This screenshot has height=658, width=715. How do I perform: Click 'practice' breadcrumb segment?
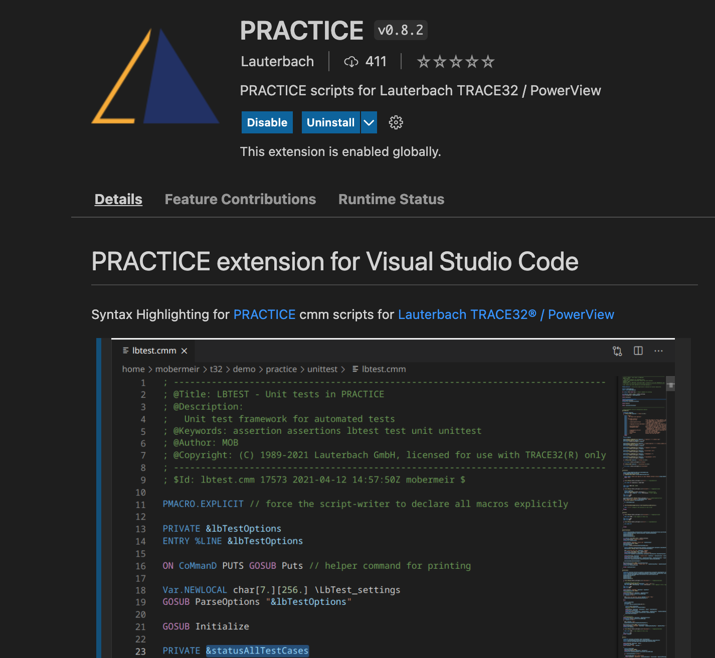pos(281,369)
